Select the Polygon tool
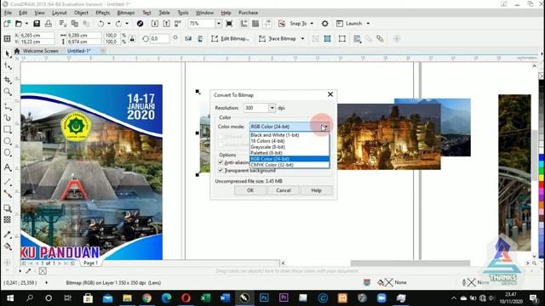Screen dimensions: 545x306 [8, 153]
